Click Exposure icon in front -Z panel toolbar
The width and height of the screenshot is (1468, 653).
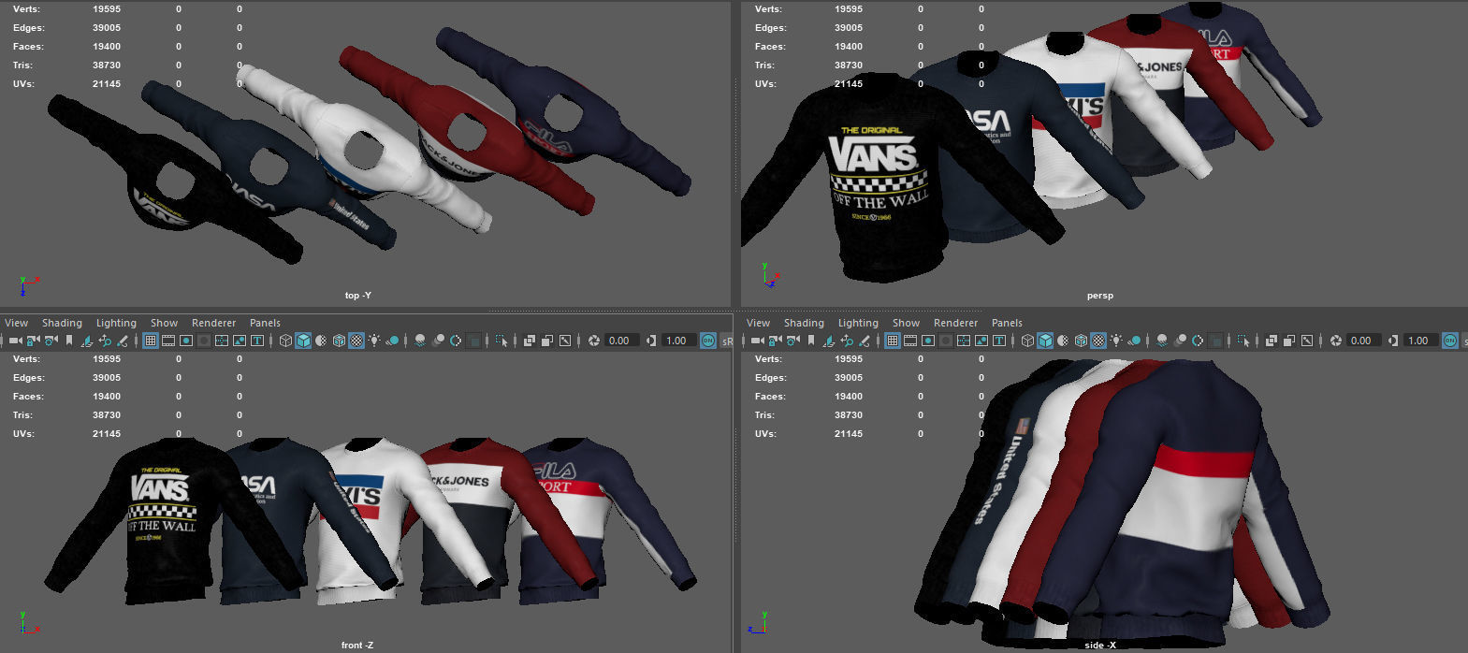coord(593,341)
